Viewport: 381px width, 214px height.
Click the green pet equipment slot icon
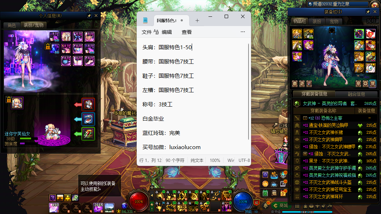pyautogui.click(x=88, y=134)
